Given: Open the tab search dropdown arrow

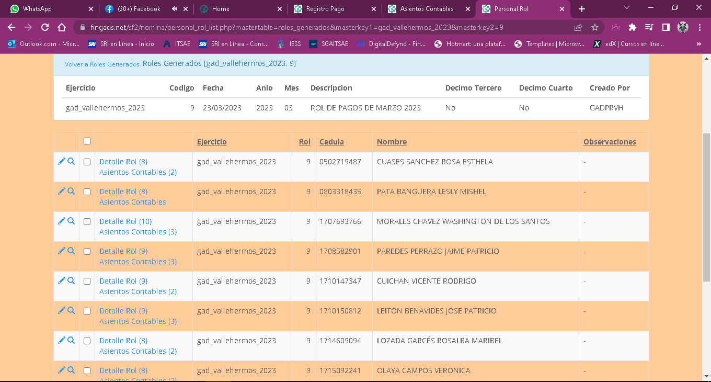Looking at the screenshot, I should (627, 8).
